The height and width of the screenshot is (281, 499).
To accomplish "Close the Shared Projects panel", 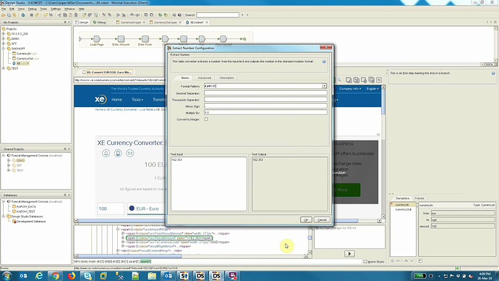I will pyautogui.click(x=69, y=148).
